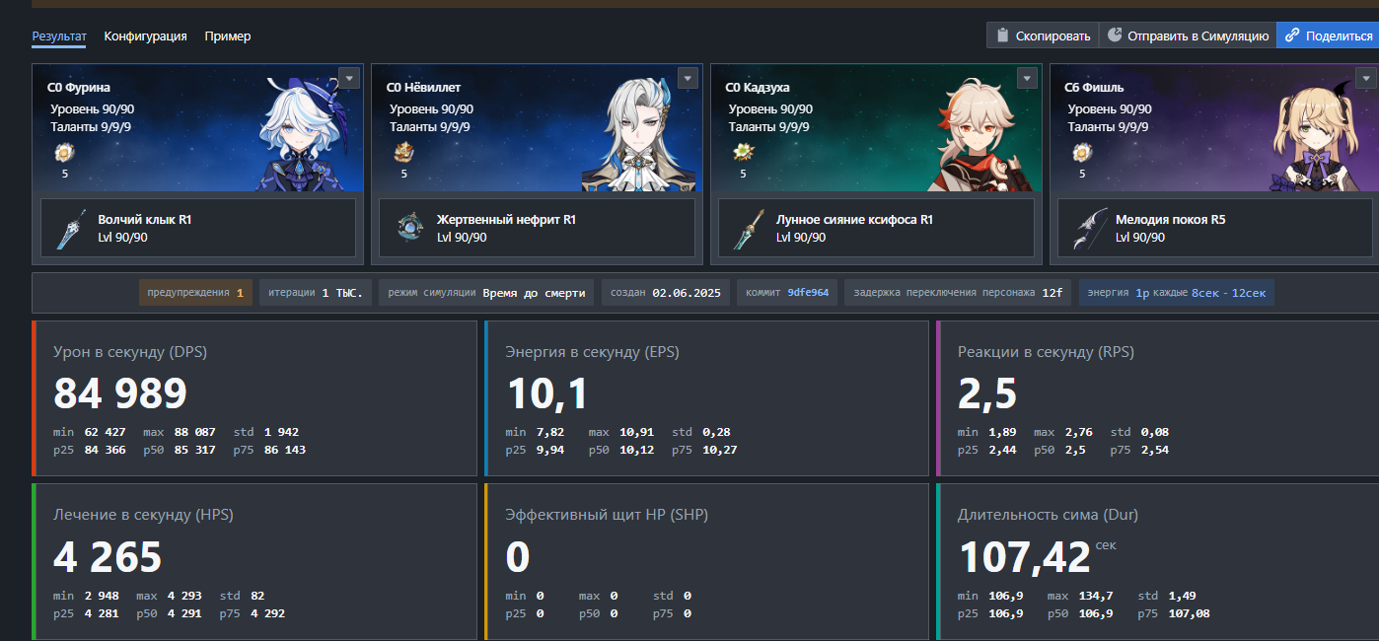Screen dimensions: 1379x641
Task: Expand the dropdown on Фурина's card
Action: (349, 78)
